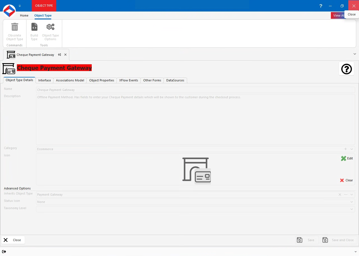359x256 pixels.
Task: Click the Cheque Payment Gateway object icon
Action: coord(8,68)
